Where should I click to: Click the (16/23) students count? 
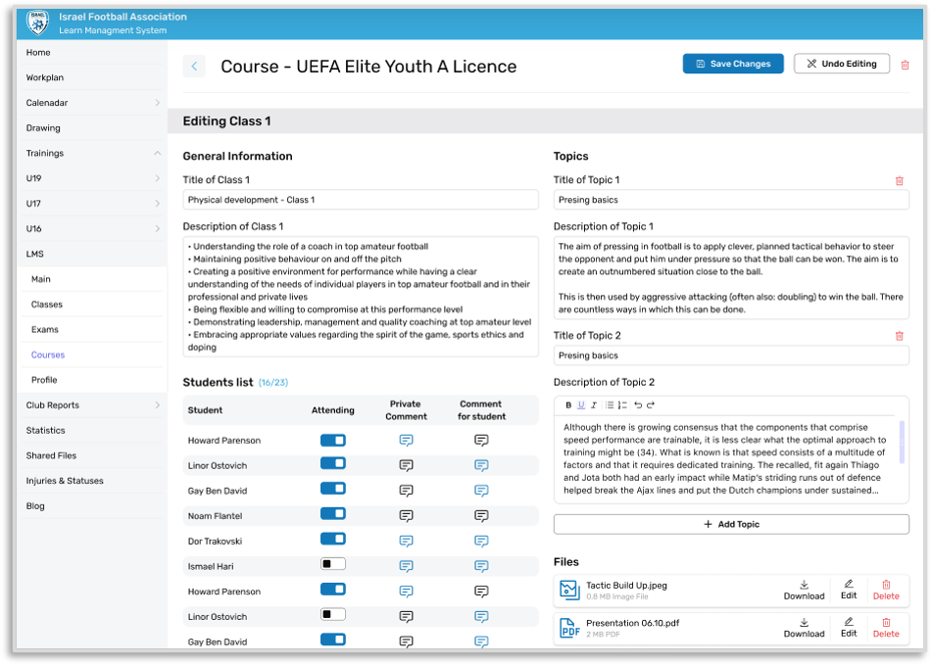[273, 383]
